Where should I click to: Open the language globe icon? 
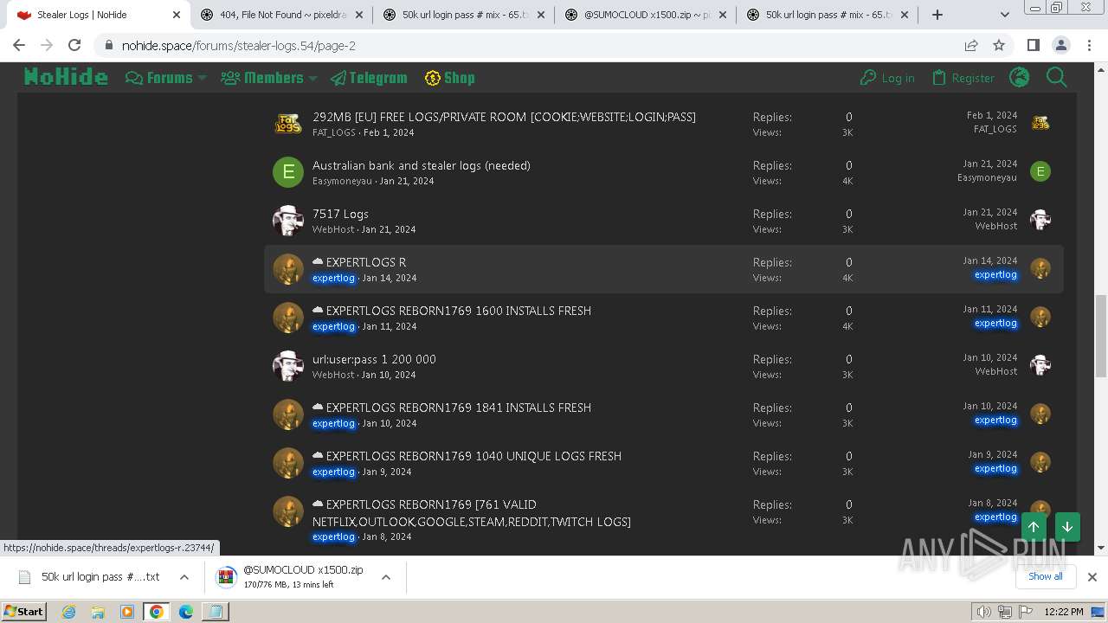pos(1020,78)
